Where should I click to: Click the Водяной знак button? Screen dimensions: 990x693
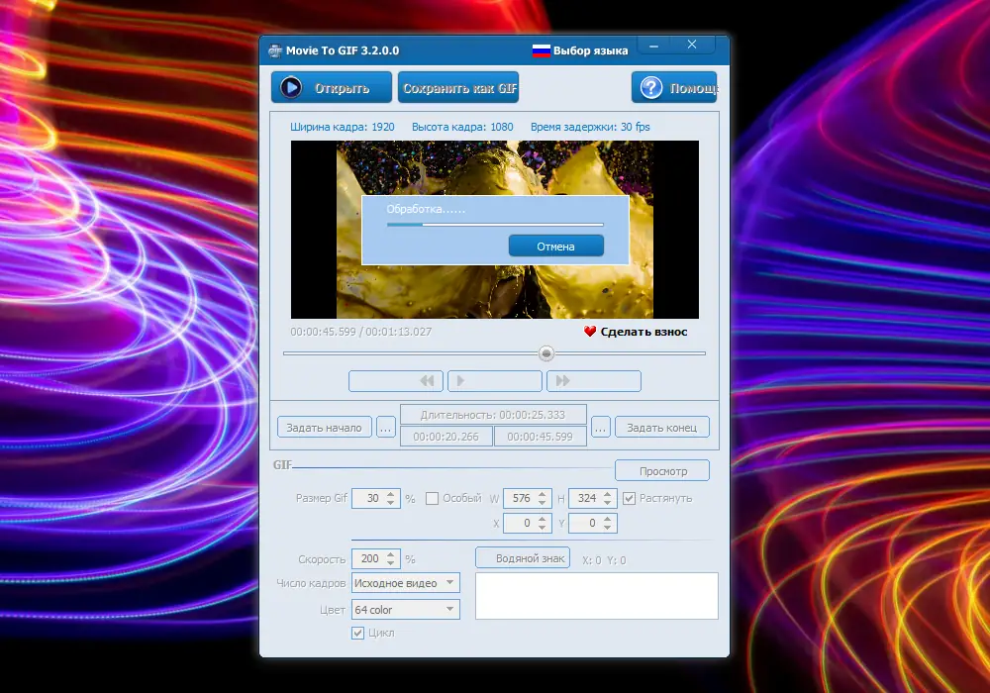(x=523, y=558)
